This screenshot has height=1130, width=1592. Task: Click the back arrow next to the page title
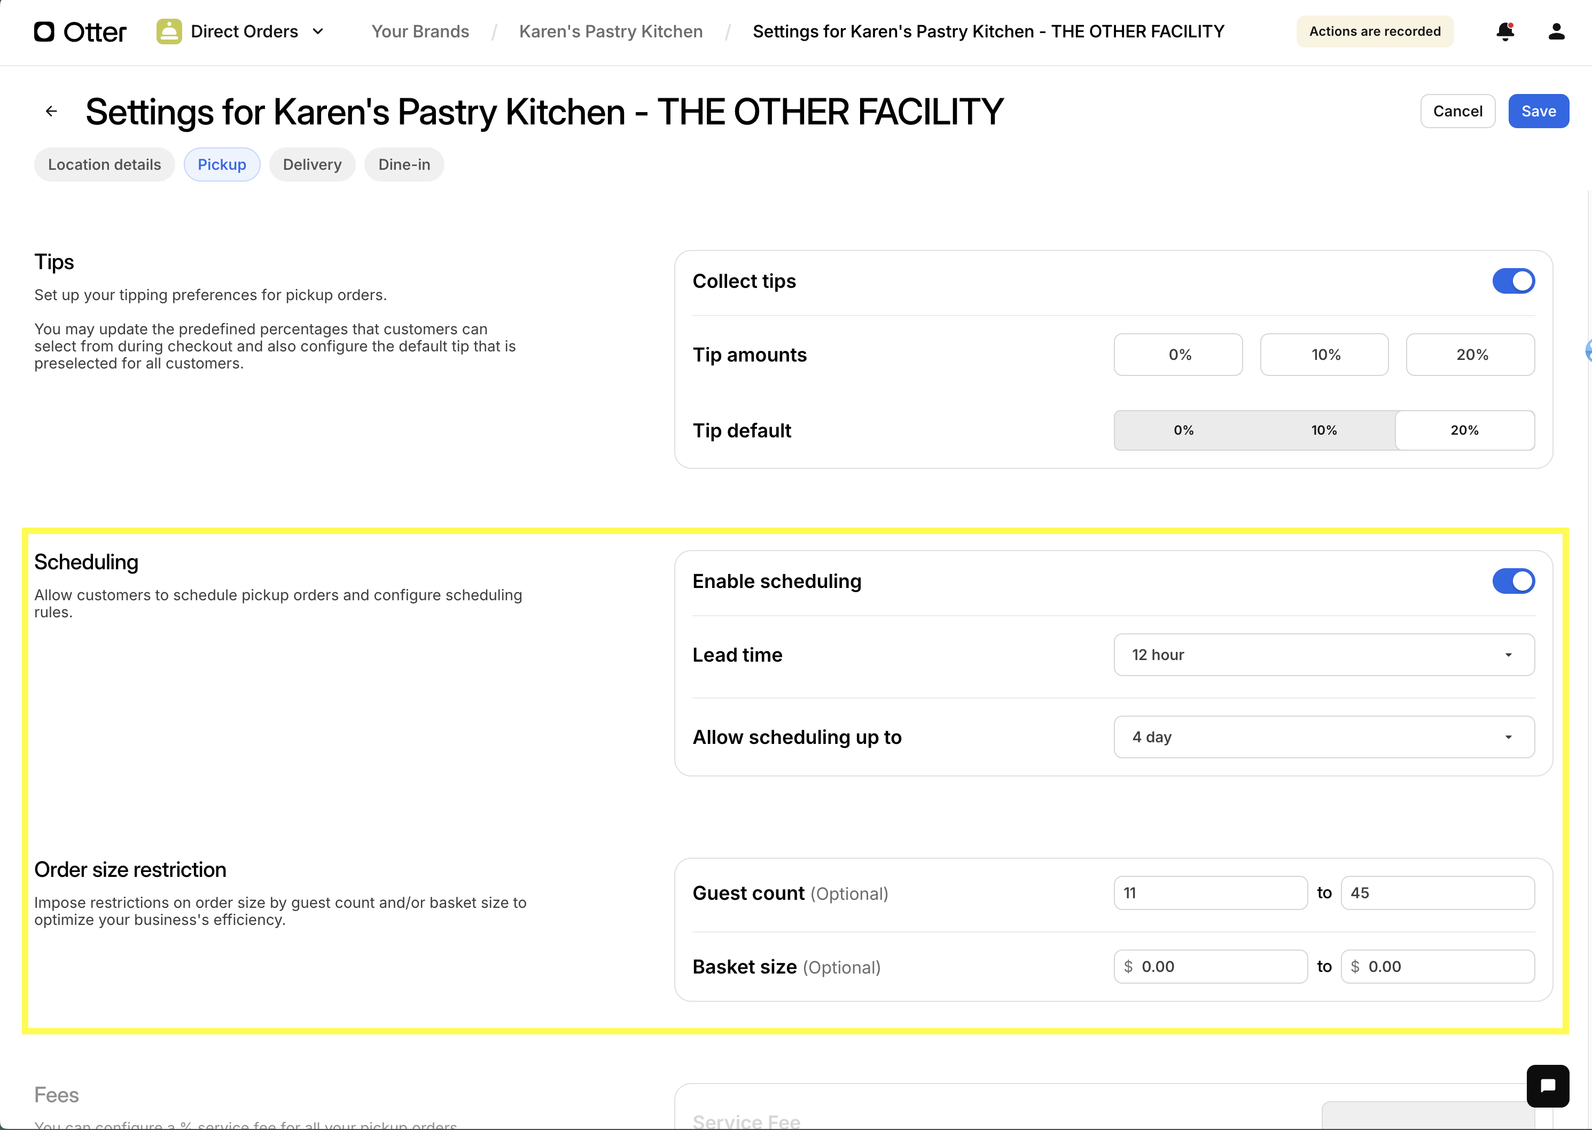click(x=51, y=111)
